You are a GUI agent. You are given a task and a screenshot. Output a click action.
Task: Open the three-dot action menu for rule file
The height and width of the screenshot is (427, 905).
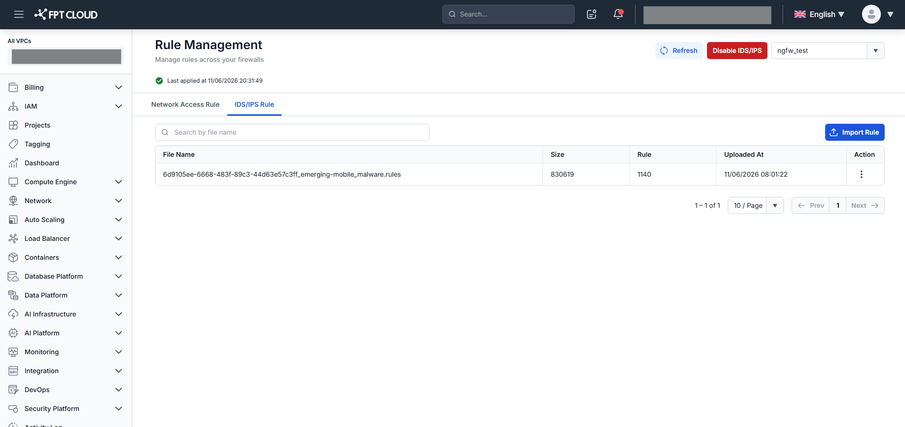[x=862, y=174]
